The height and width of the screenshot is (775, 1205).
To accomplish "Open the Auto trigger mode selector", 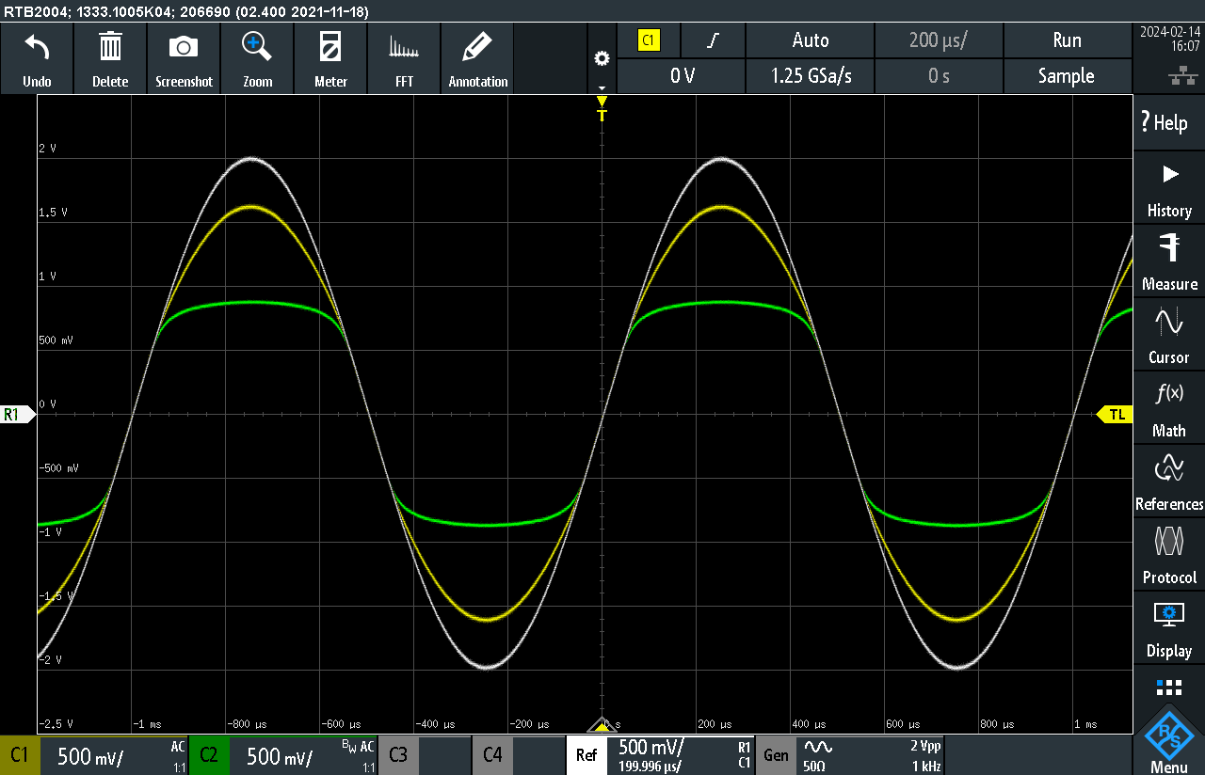I will pyautogui.click(x=810, y=40).
